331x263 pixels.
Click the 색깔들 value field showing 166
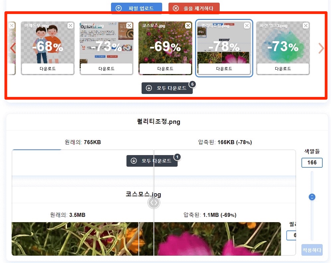312,163
